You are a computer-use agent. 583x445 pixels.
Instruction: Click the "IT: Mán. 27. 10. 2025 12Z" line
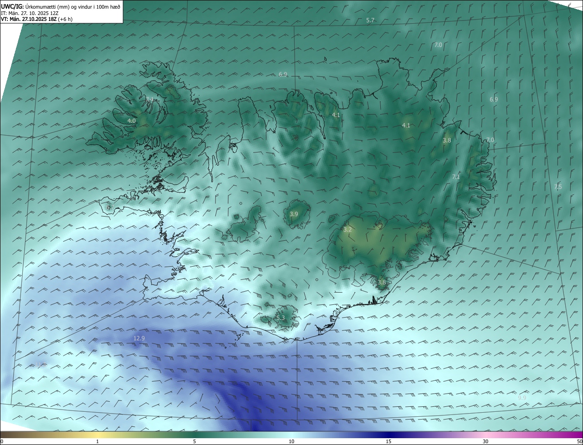coord(29,13)
